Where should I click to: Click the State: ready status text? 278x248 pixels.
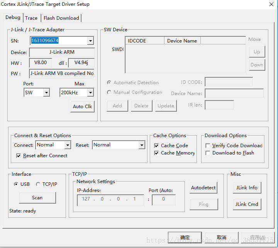[x=23, y=211]
